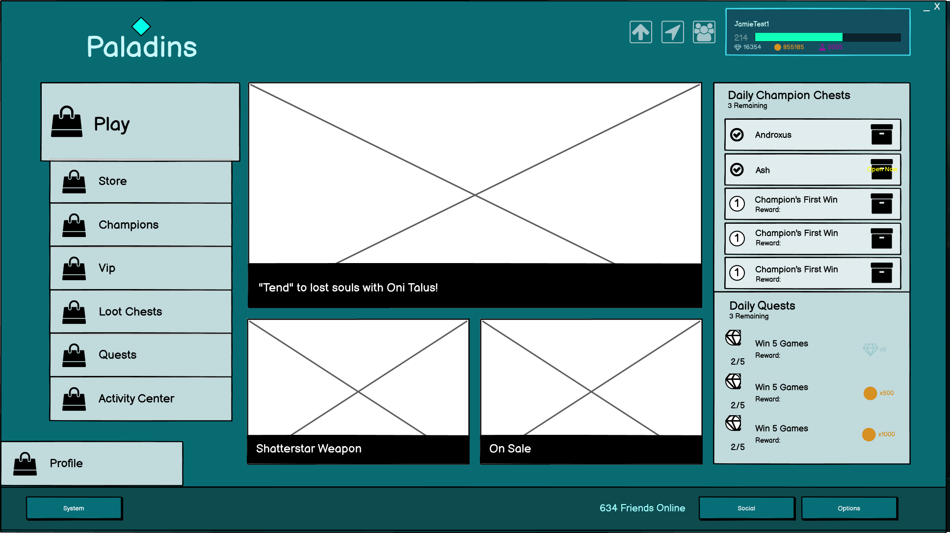Screen dimensions: 950x533
Task: Open the Store menu item
Action: tap(140, 181)
